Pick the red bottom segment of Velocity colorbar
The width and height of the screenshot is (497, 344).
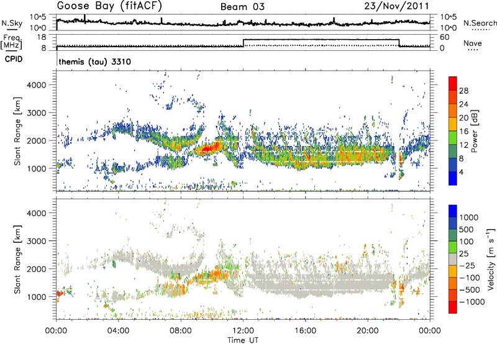click(453, 307)
